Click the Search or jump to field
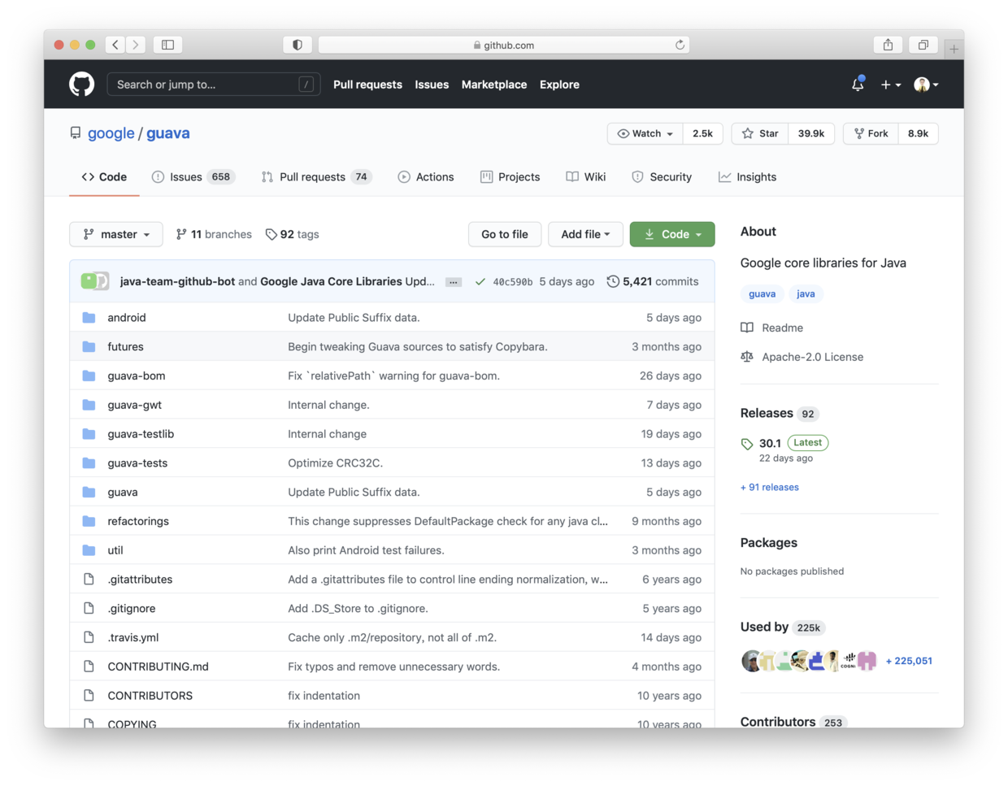This screenshot has width=1008, height=786. click(207, 85)
